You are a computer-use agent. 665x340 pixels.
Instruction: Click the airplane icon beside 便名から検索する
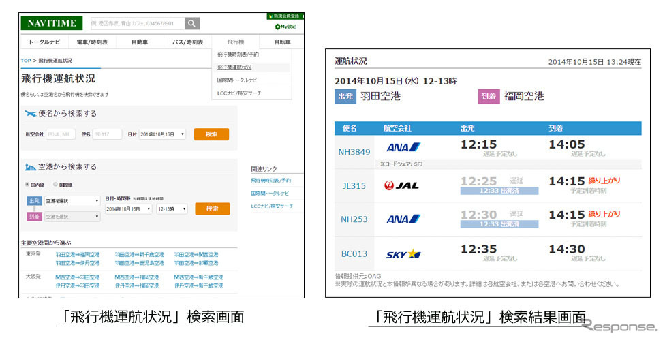coord(31,113)
